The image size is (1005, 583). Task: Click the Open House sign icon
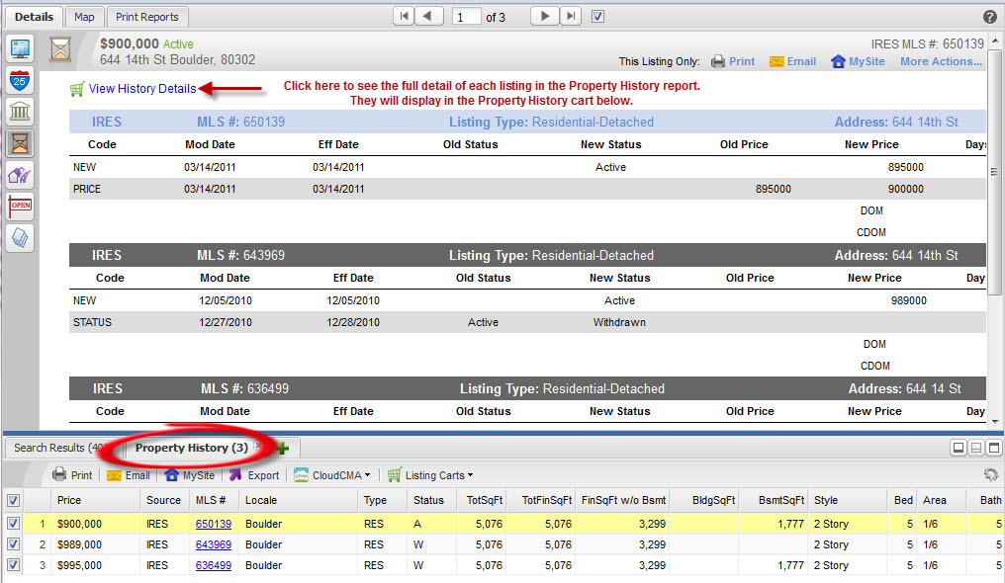click(20, 207)
